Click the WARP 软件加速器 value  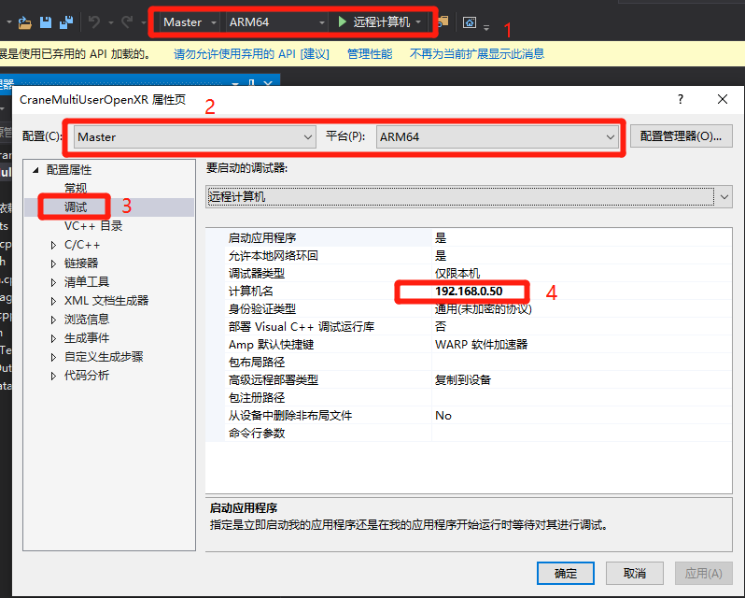point(482,344)
